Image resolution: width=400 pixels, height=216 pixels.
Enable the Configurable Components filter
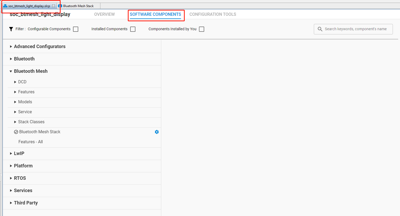(x=76, y=29)
